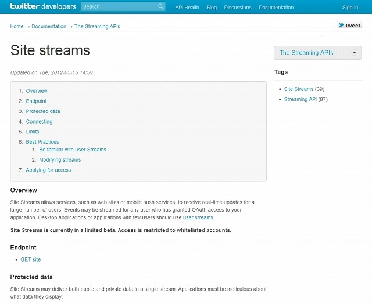Jump to Protected data section link
The width and height of the screenshot is (372, 305).
[x=43, y=111]
